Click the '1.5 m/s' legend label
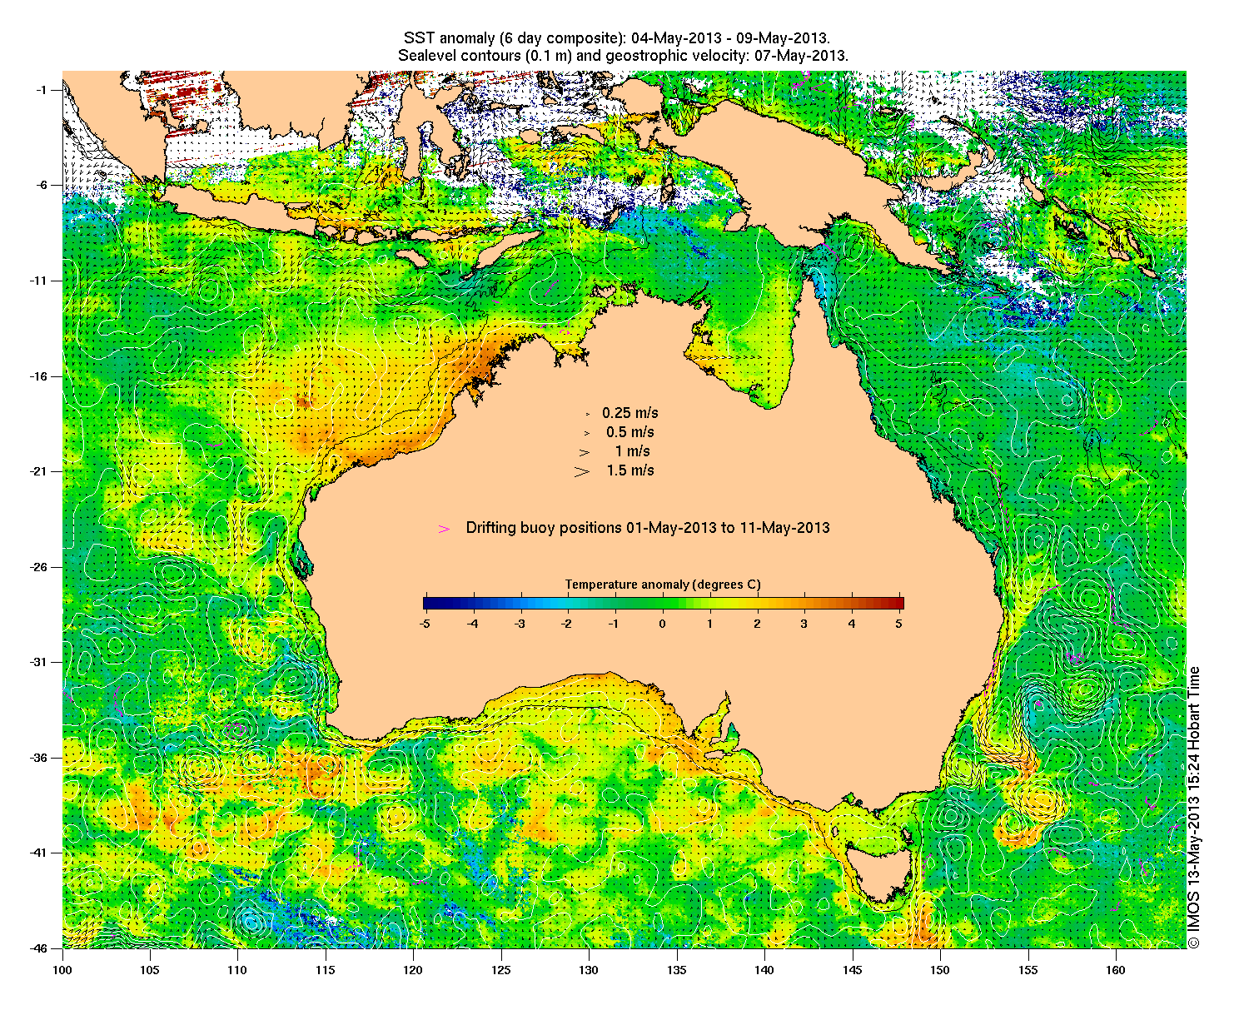This screenshot has width=1249, height=1020. coord(630,470)
